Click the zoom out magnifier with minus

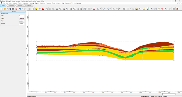[64, 9]
